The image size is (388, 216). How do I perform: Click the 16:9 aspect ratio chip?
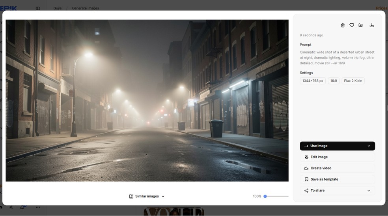click(334, 81)
